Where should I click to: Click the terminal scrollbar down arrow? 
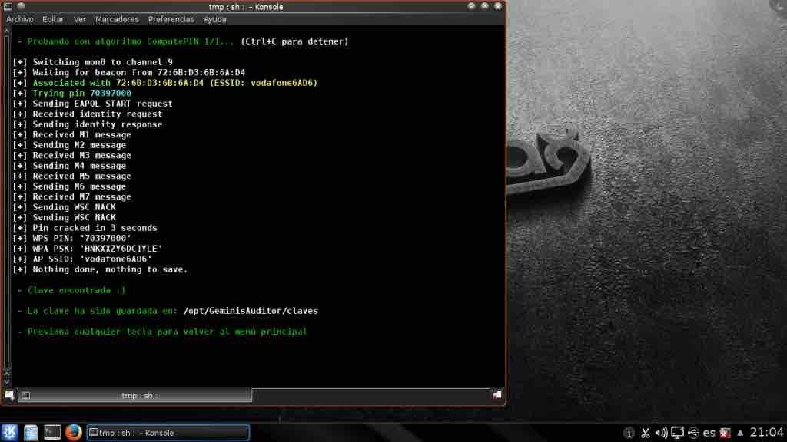(x=7, y=380)
